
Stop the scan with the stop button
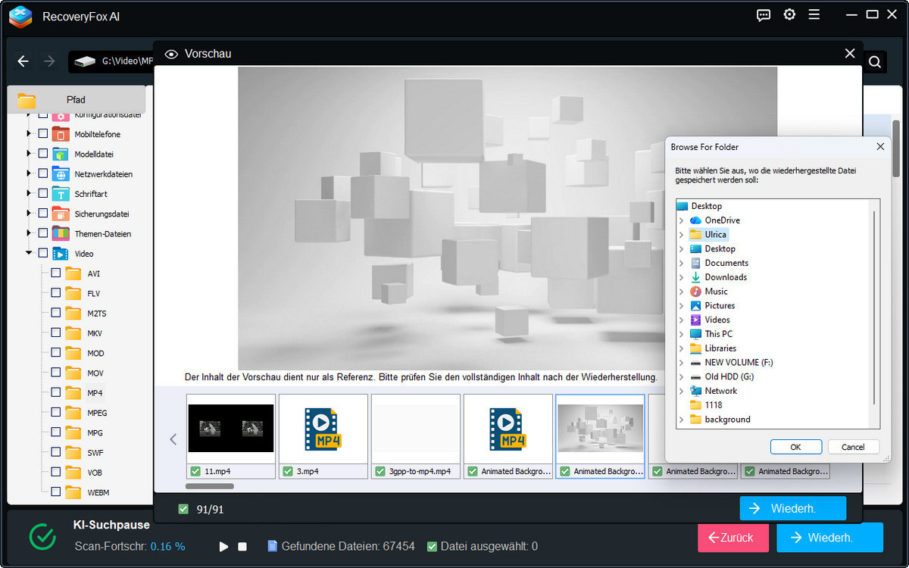(242, 547)
